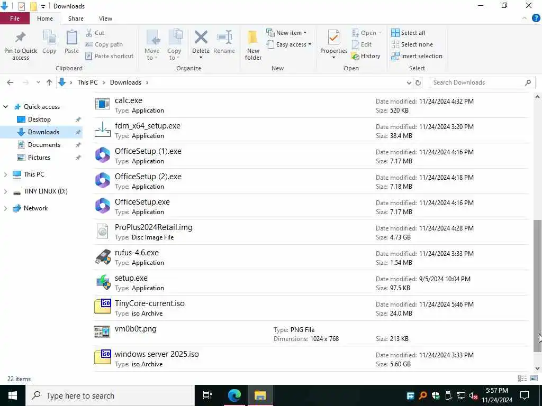Click Select none

(x=412, y=44)
